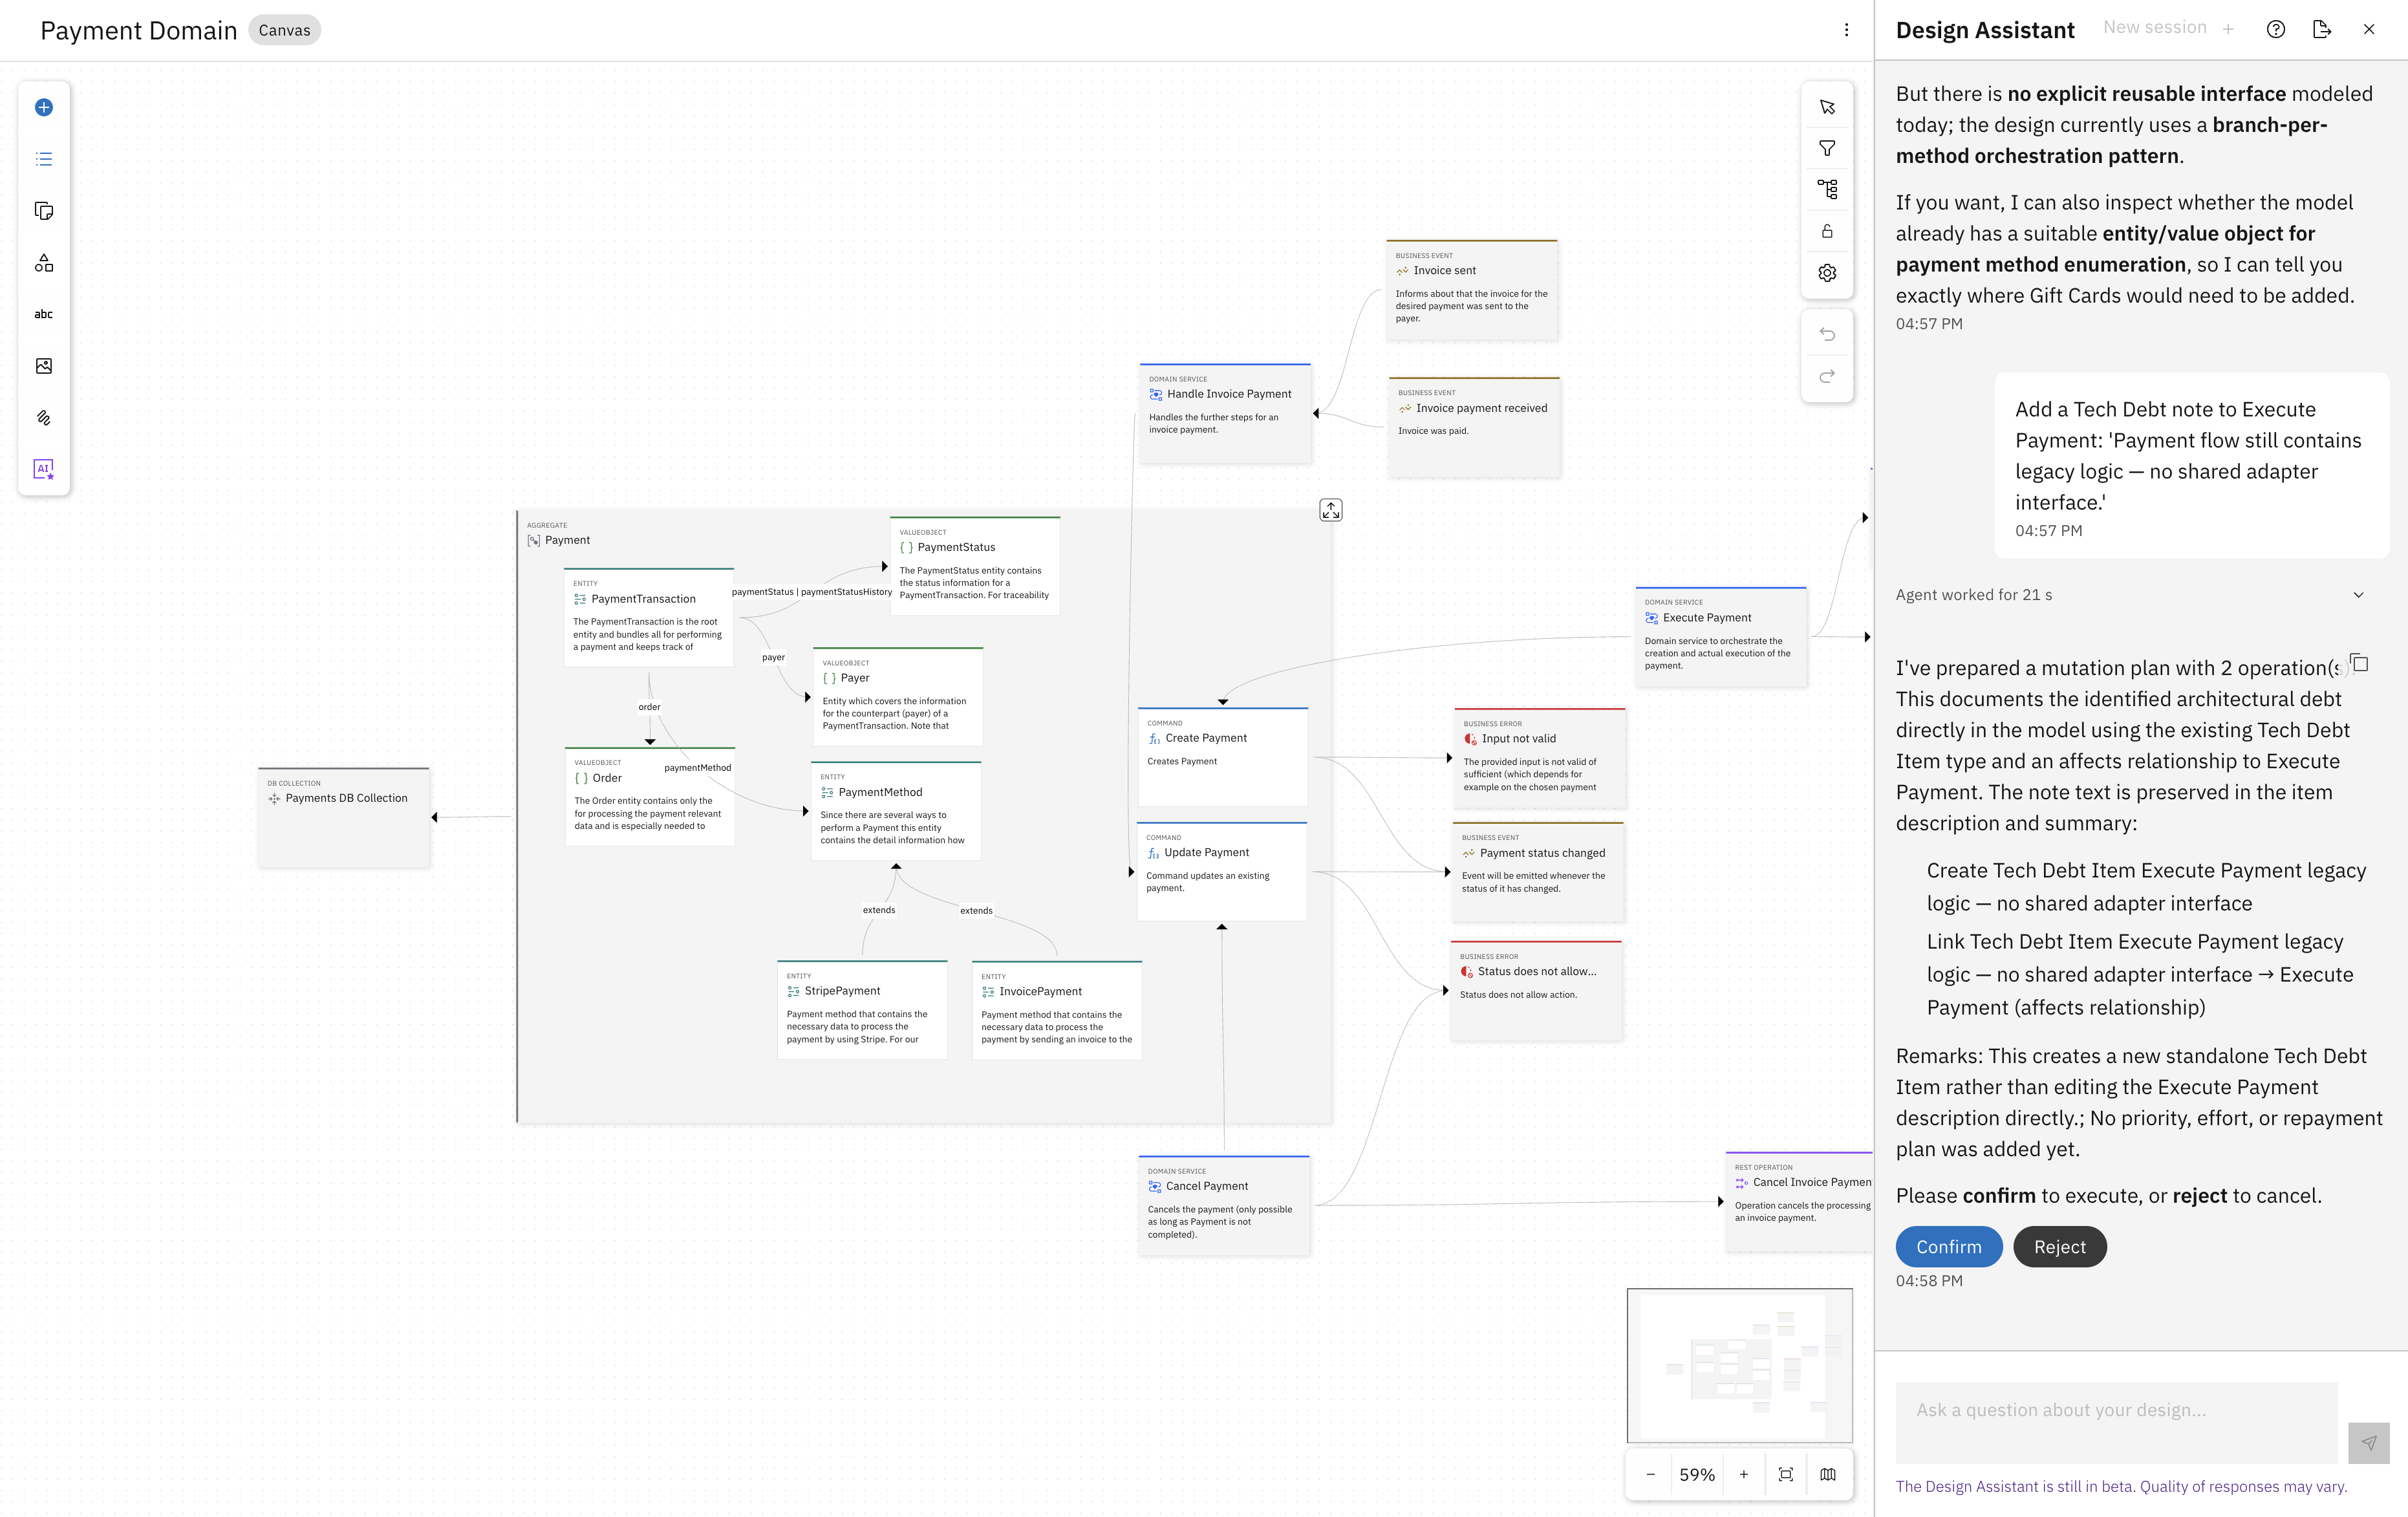Open the hierarchy tree view tool
Screen dimensions: 2408x1517
1827,189
